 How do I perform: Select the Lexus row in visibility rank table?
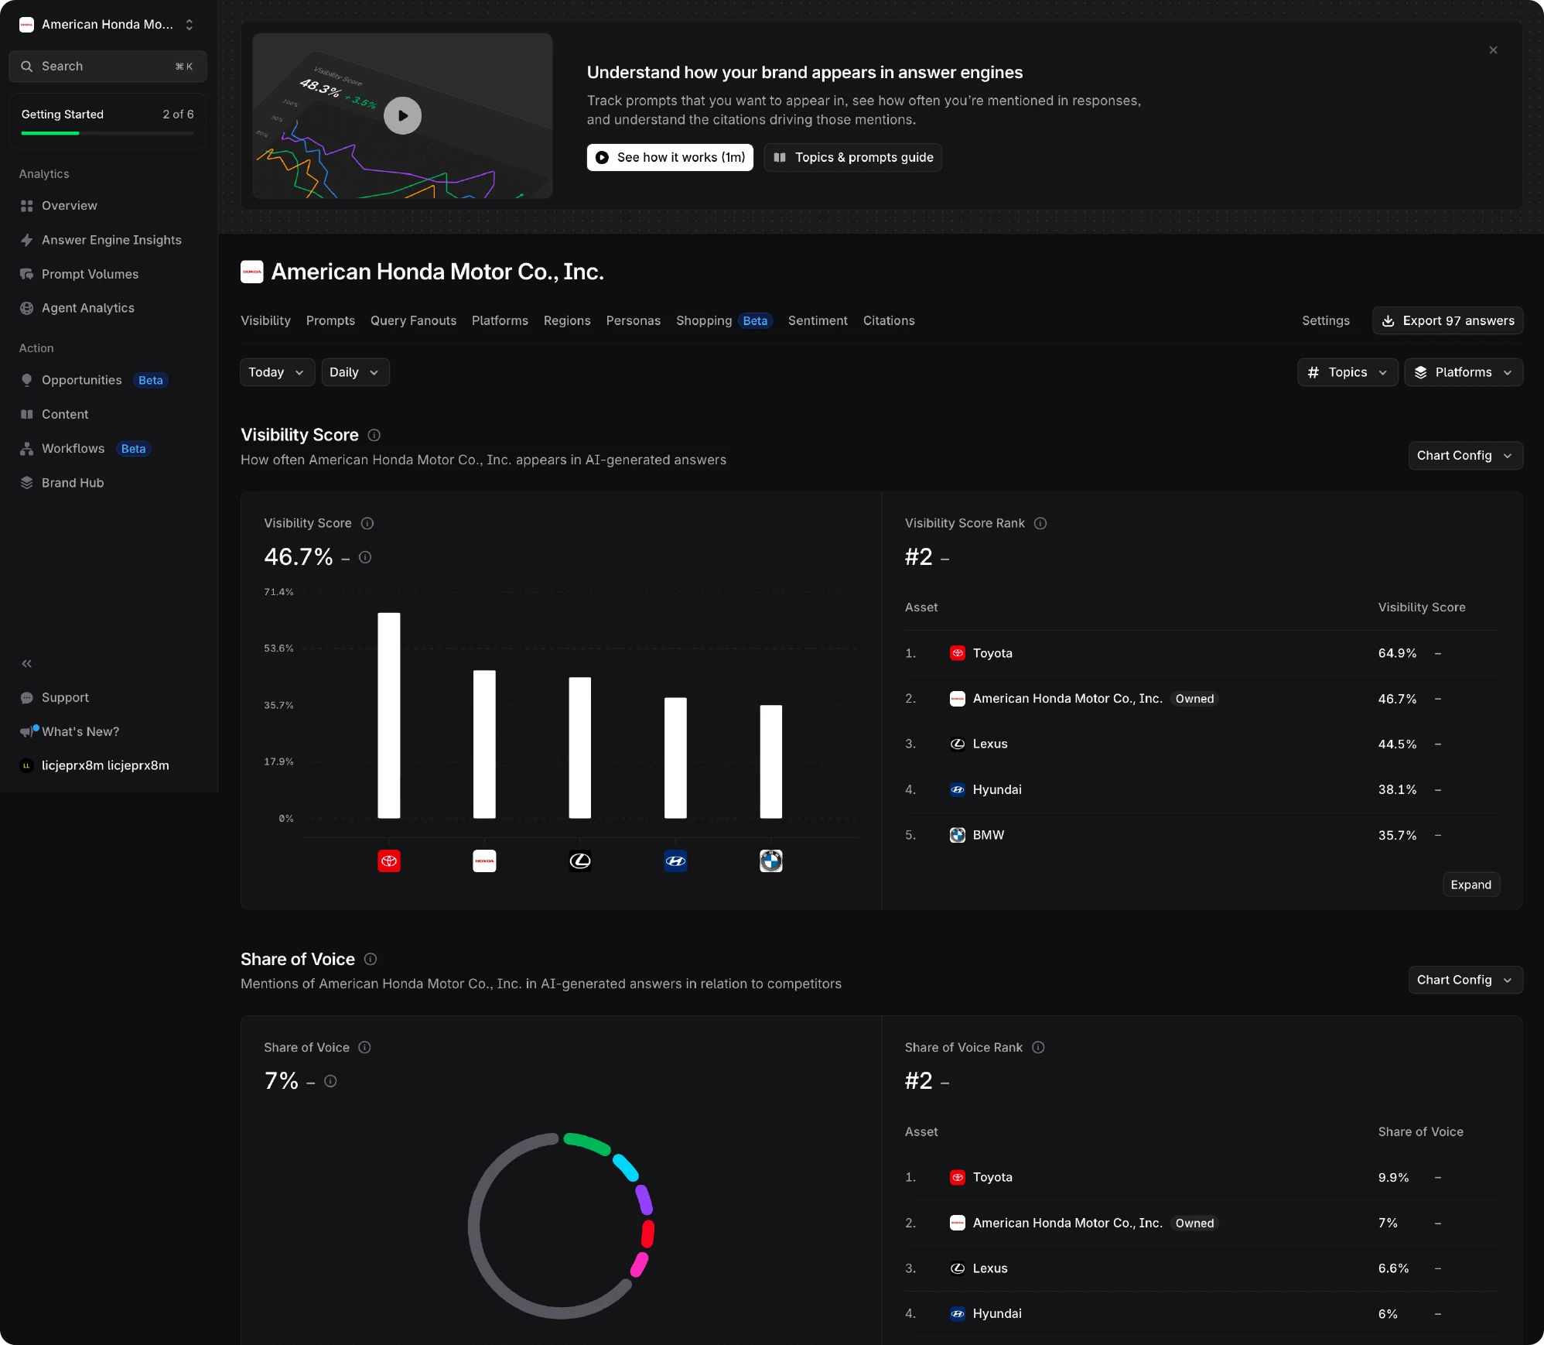(1201, 744)
